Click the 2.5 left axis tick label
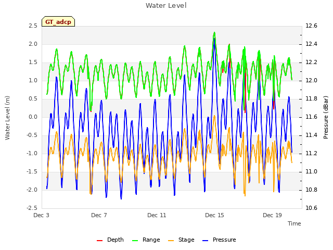Screen dimensions: 333x250 click(x=33, y=26)
